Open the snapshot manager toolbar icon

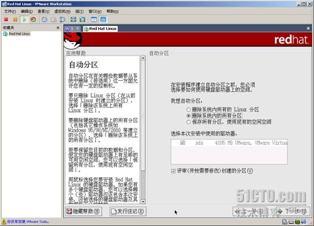[62, 20]
